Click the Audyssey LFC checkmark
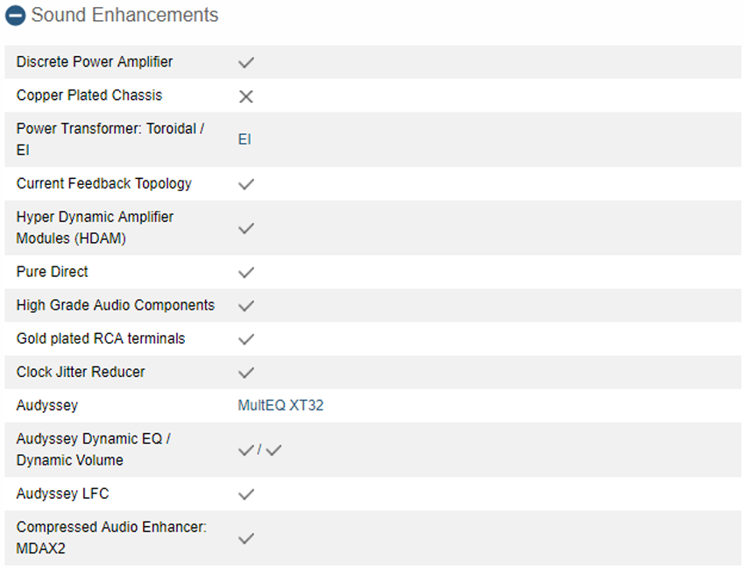This screenshot has height=569, width=745. click(246, 494)
